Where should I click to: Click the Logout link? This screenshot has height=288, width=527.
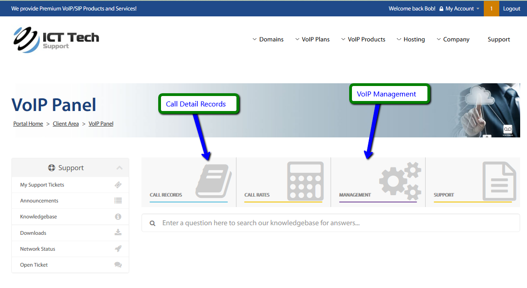click(512, 9)
